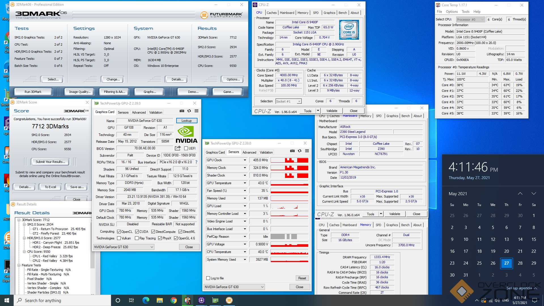This screenshot has width=544, height=306.
Task: Enable the Log to file checkbox
Action: 208,278
